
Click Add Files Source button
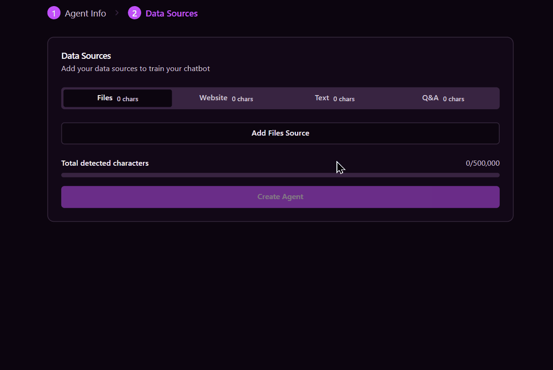point(280,133)
